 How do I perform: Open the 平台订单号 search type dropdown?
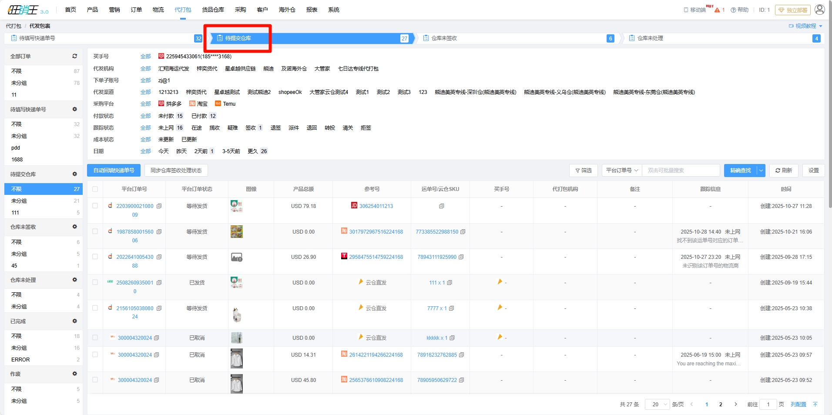(622, 171)
